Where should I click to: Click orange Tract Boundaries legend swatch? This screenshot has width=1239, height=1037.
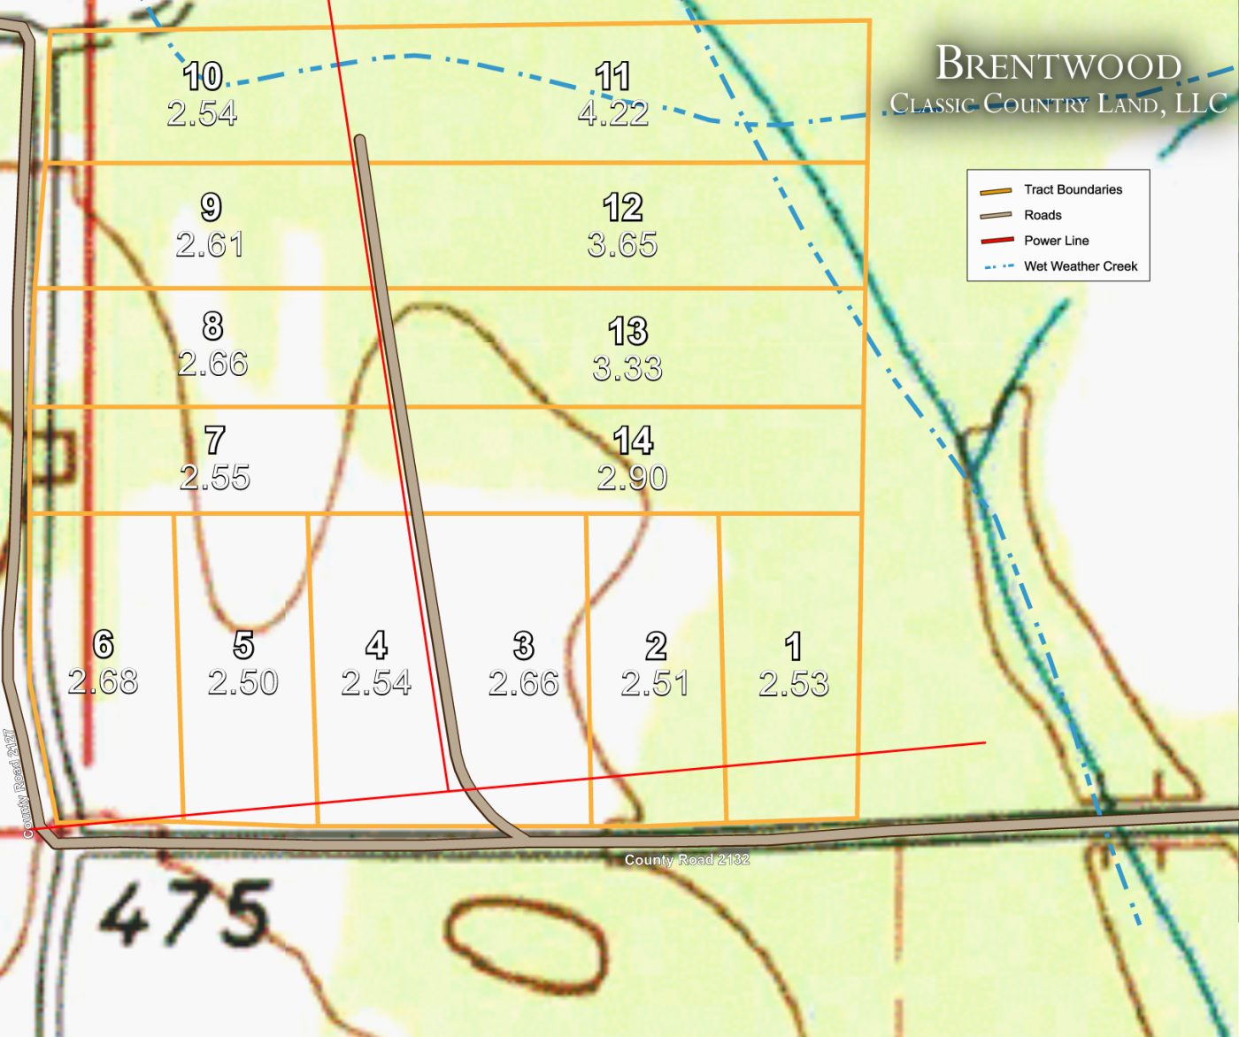pos(996,190)
